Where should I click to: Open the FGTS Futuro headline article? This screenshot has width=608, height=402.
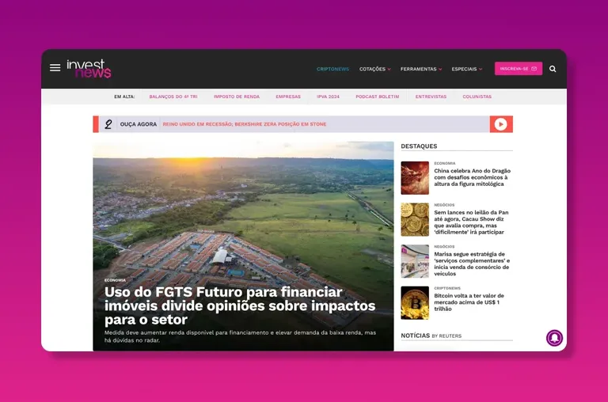240,306
